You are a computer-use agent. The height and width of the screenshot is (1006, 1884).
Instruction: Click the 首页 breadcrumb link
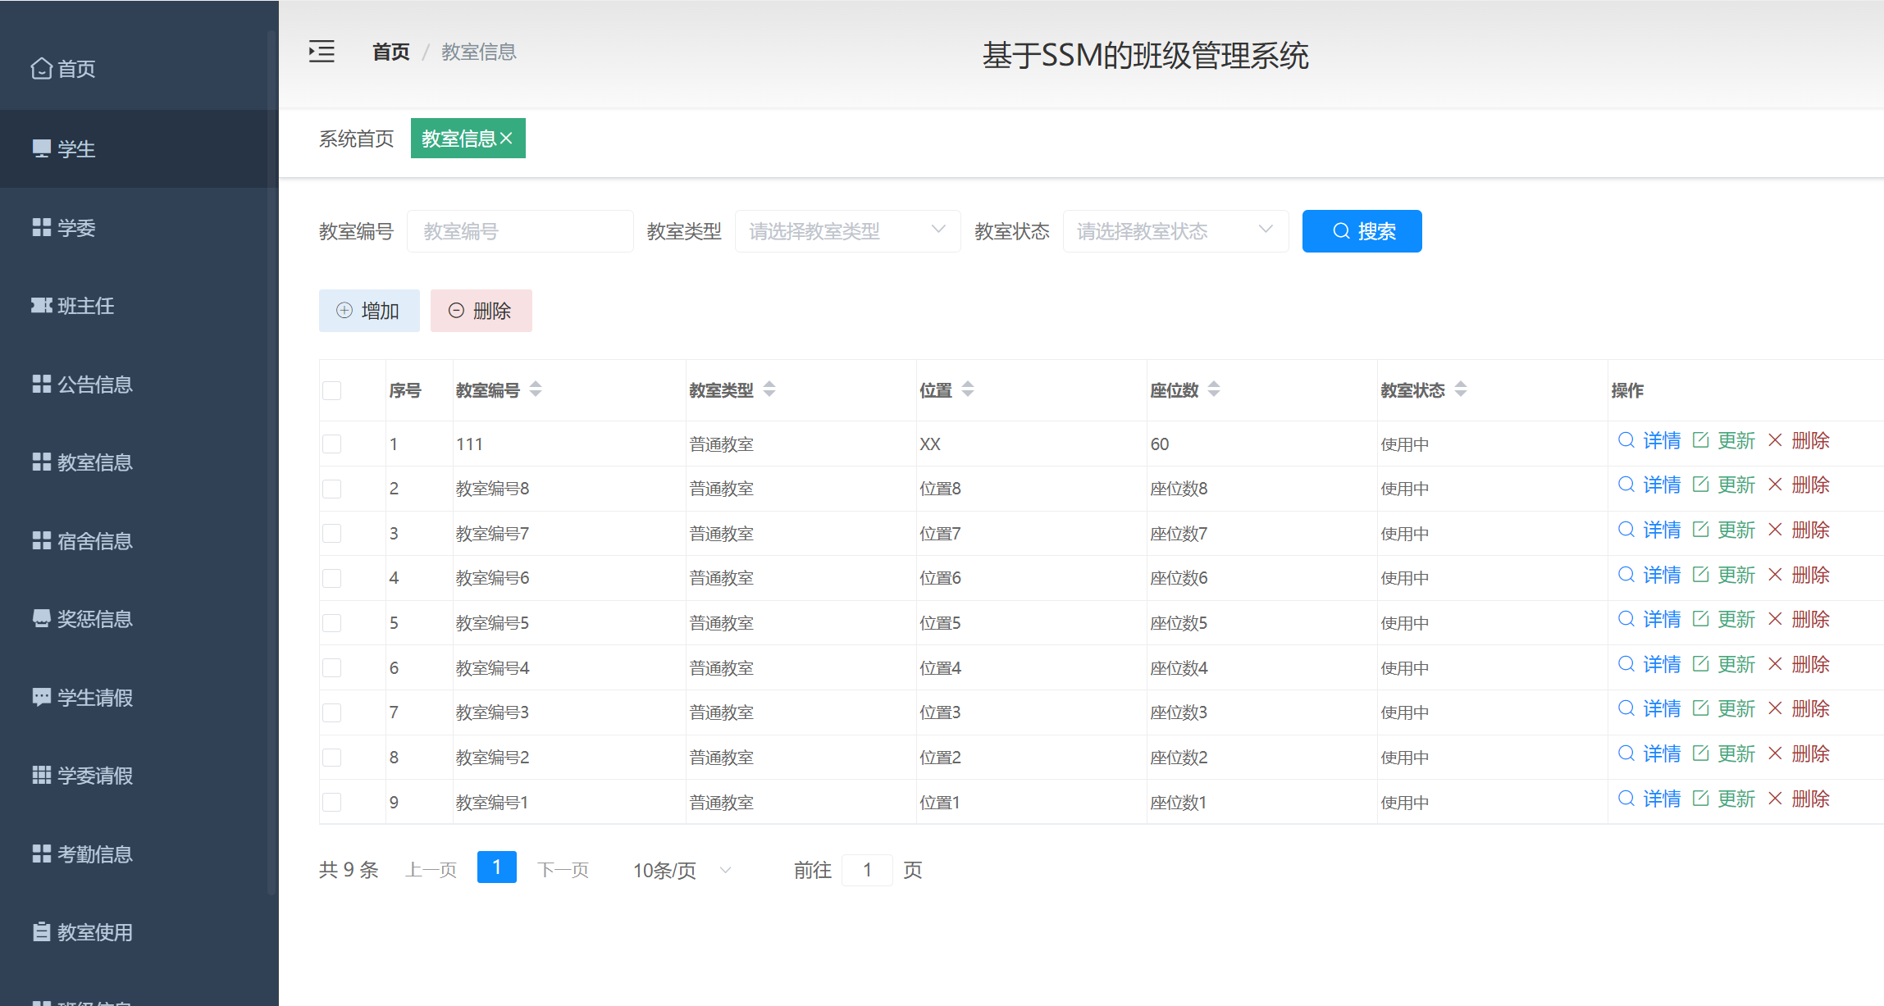[x=391, y=52]
